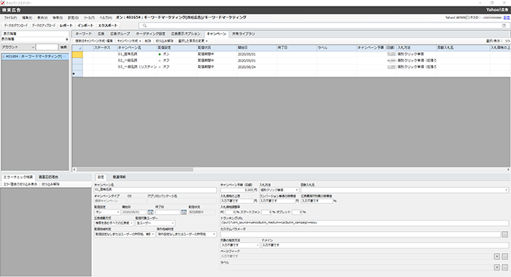This screenshot has width=511, height=277.
Task: Click the Yahoo! ads logo
Action: (x=497, y=10)
